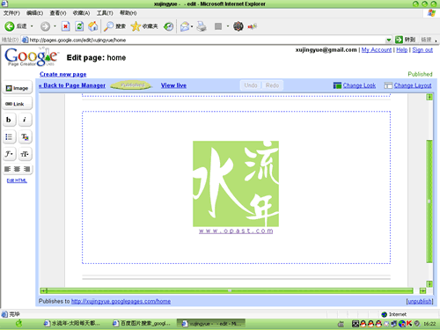Viewport: 440px width, 330px height.
Task: Open the font face dropdown button
Action: click(x=9, y=154)
